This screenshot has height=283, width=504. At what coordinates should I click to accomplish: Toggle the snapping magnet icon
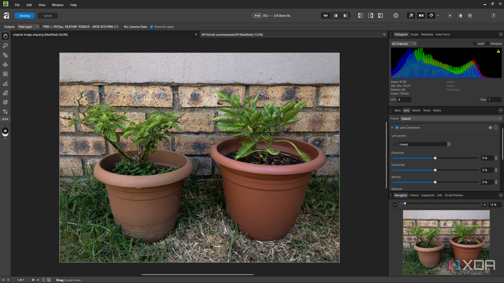(x=431, y=16)
